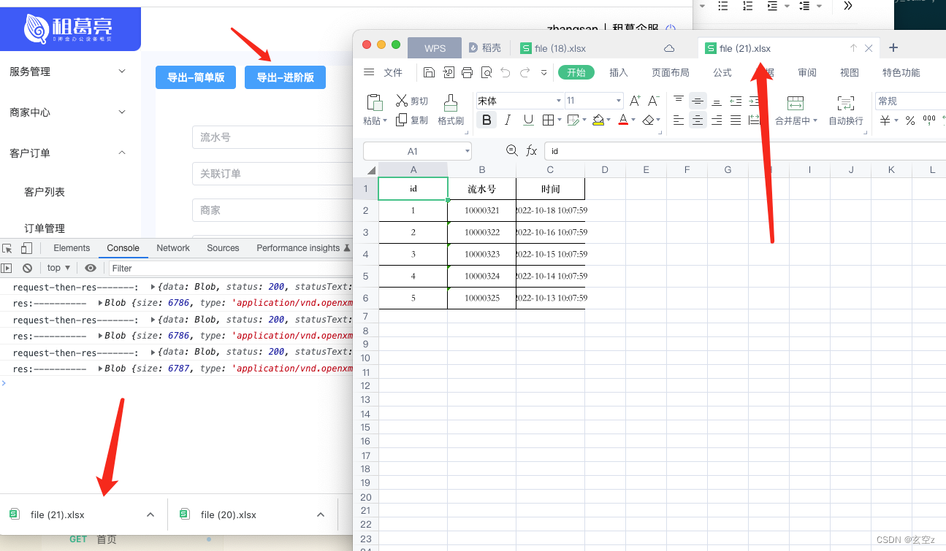Viewport: 946px width, 551px height.
Task: Click the Print icon in WPS quick toolbar
Action: click(468, 72)
